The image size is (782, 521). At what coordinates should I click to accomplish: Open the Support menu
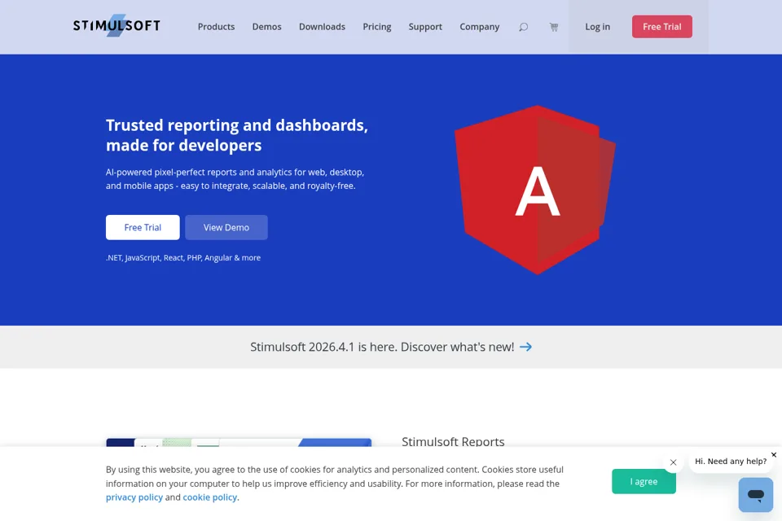click(425, 27)
